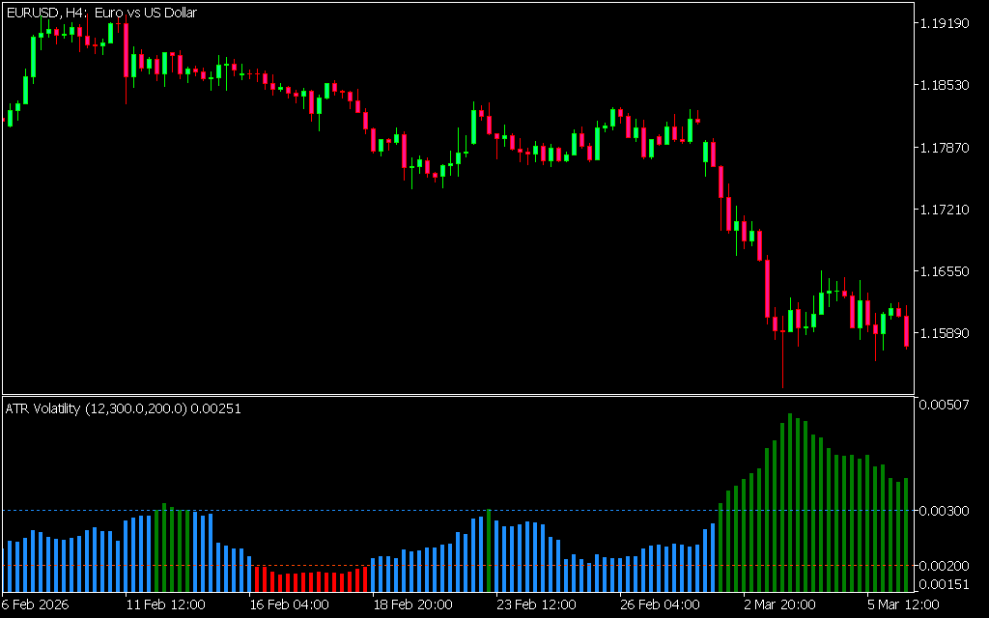
Task: Select the 11 Feb 12:00 time label
Action: (x=165, y=605)
